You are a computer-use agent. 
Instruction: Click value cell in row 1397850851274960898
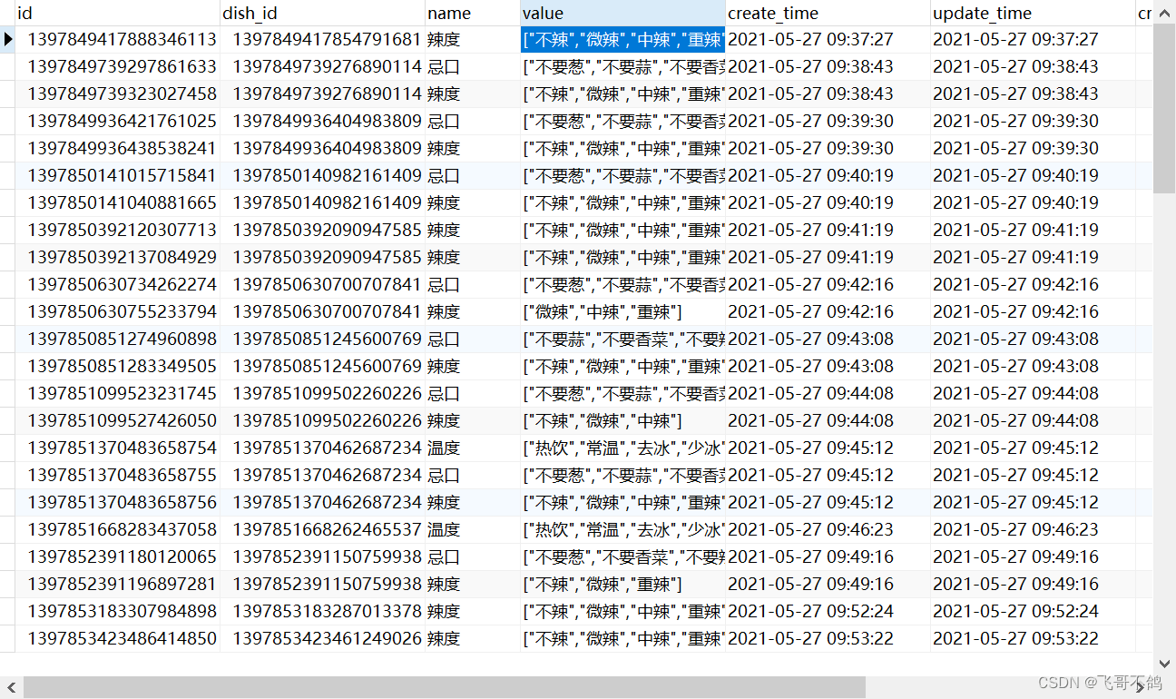622,339
